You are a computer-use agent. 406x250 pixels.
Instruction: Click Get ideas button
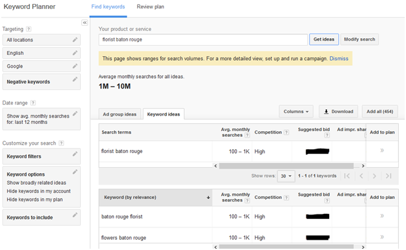tap(324, 39)
